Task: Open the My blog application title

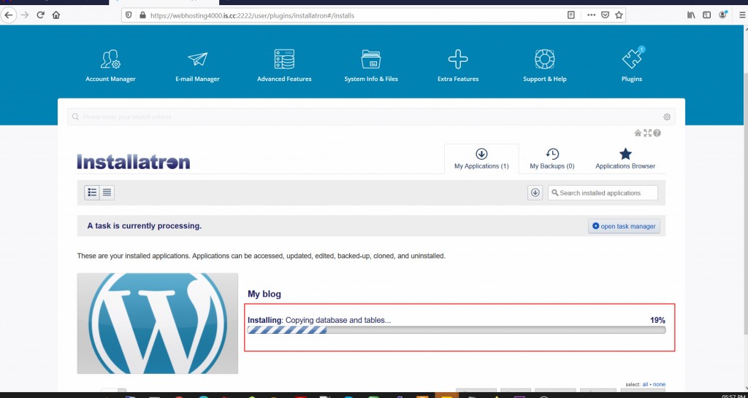Action: coord(264,294)
